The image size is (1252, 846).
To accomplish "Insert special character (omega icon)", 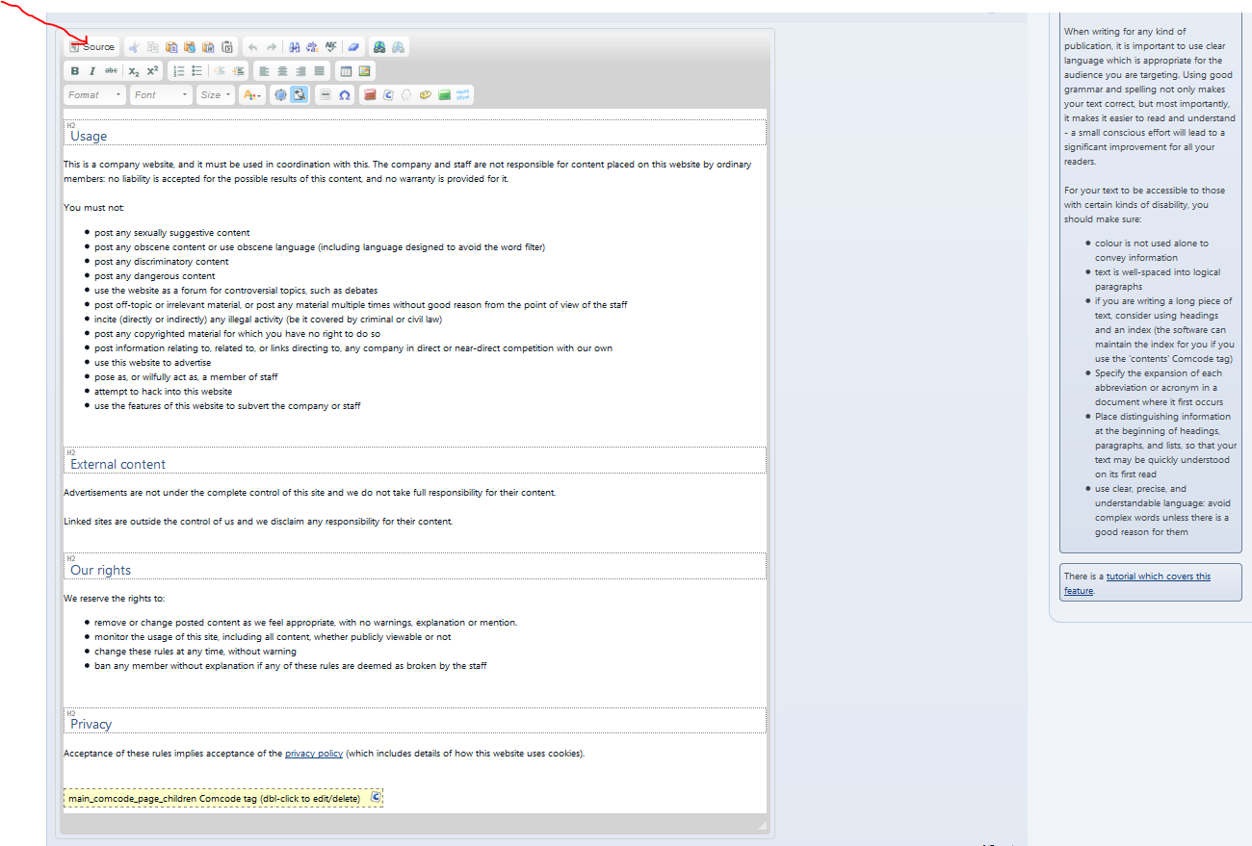I will pos(344,95).
